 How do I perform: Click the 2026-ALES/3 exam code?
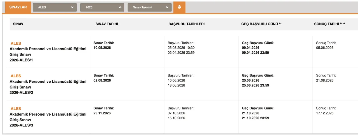click(x=22, y=125)
